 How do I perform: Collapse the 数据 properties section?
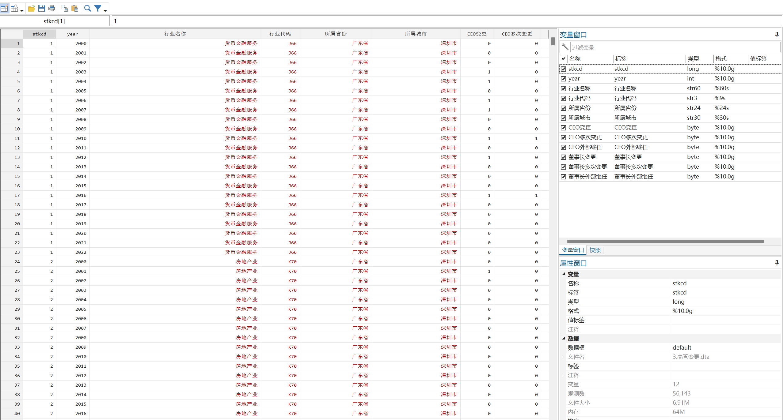point(563,338)
